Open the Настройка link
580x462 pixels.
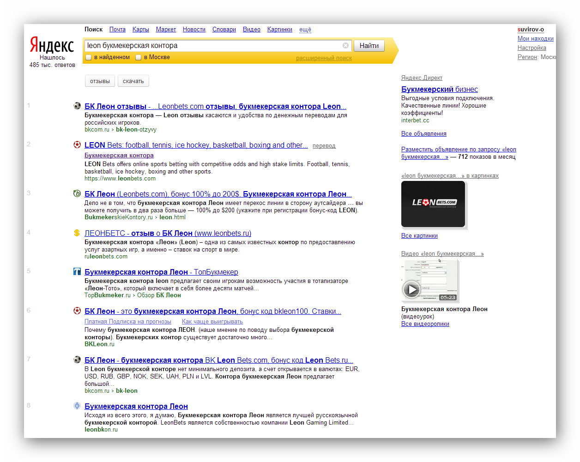(532, 48)
